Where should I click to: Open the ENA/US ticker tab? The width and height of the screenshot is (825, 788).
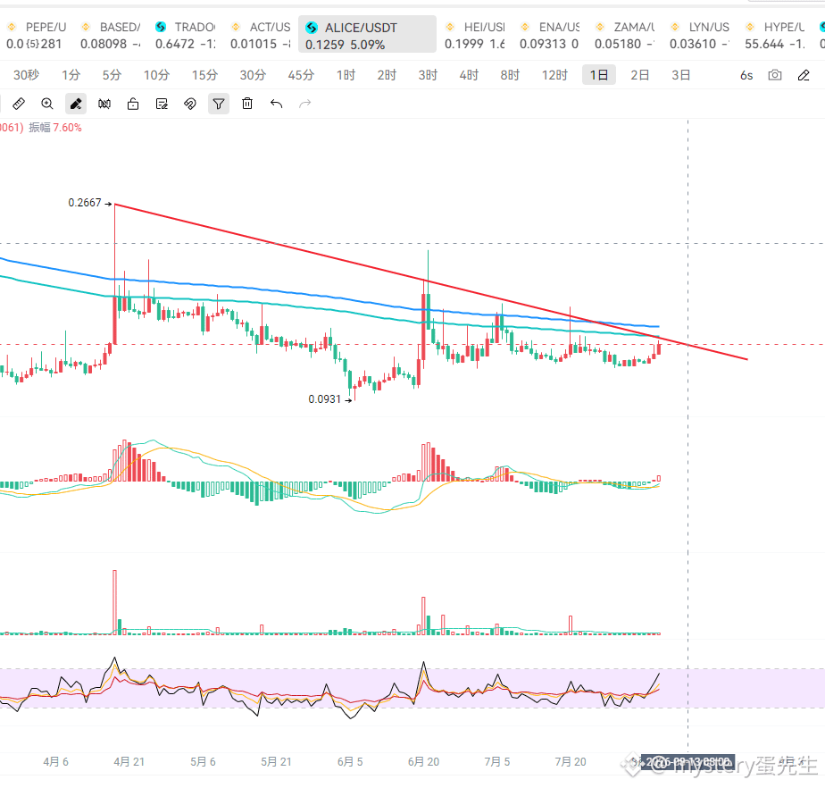(550, 35)
